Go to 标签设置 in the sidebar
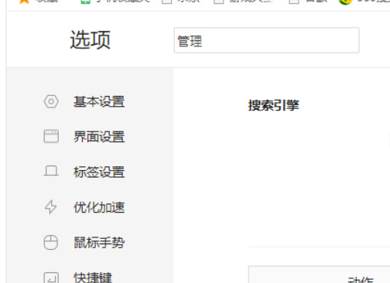The width and height of the screenshot is (390, 283). 99,172
